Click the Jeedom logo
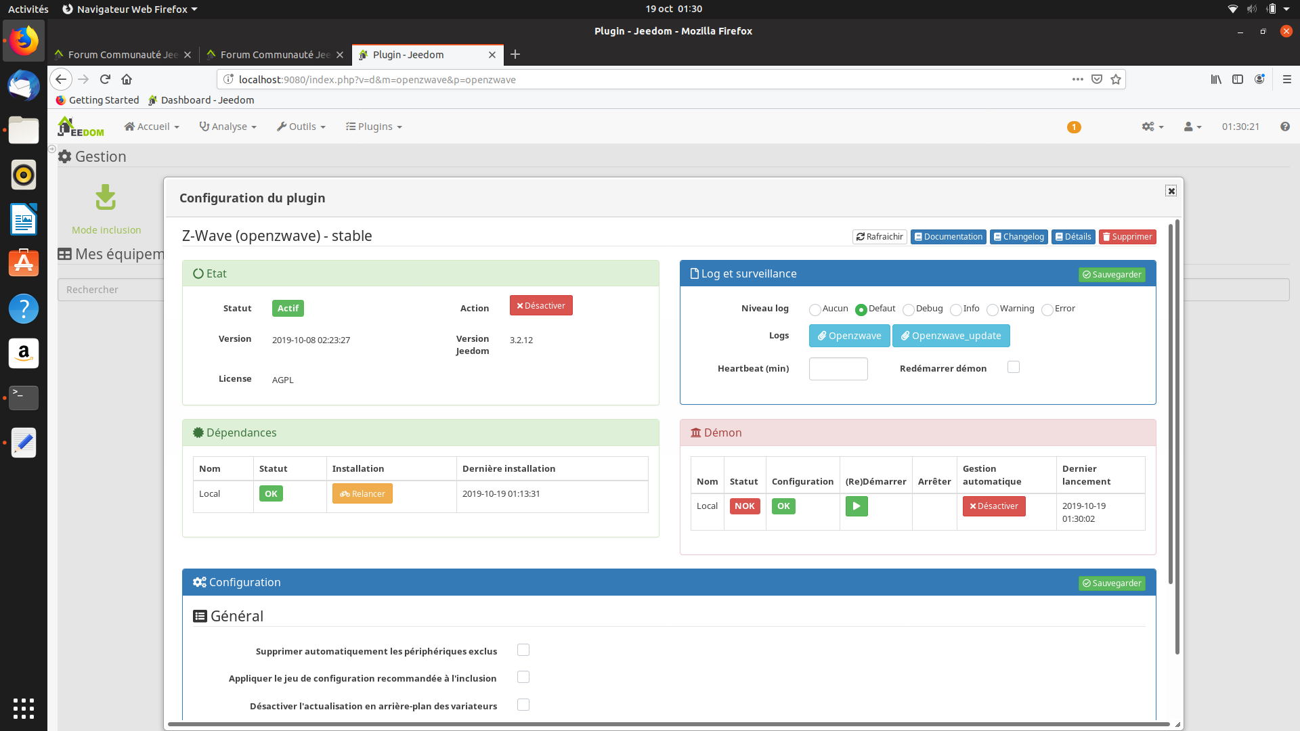This screenshot has width=1300, height=731. coord(81,127)
